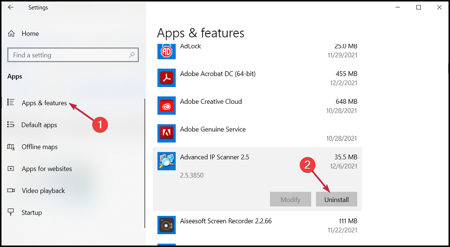Click the 35.5 MB size value
This screenshot has width=450, height=247.
point(346,157)
